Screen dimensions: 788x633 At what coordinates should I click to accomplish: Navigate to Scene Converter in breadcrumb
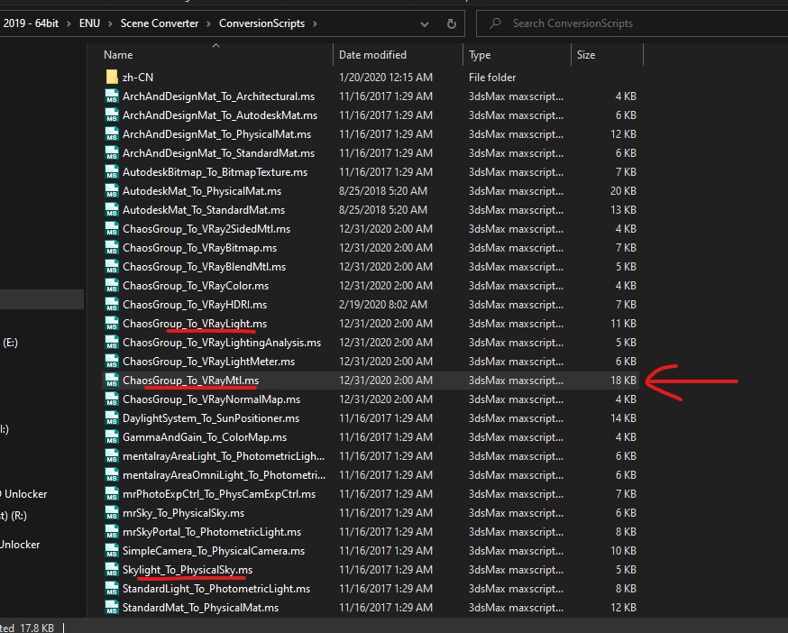pos(160,23)
